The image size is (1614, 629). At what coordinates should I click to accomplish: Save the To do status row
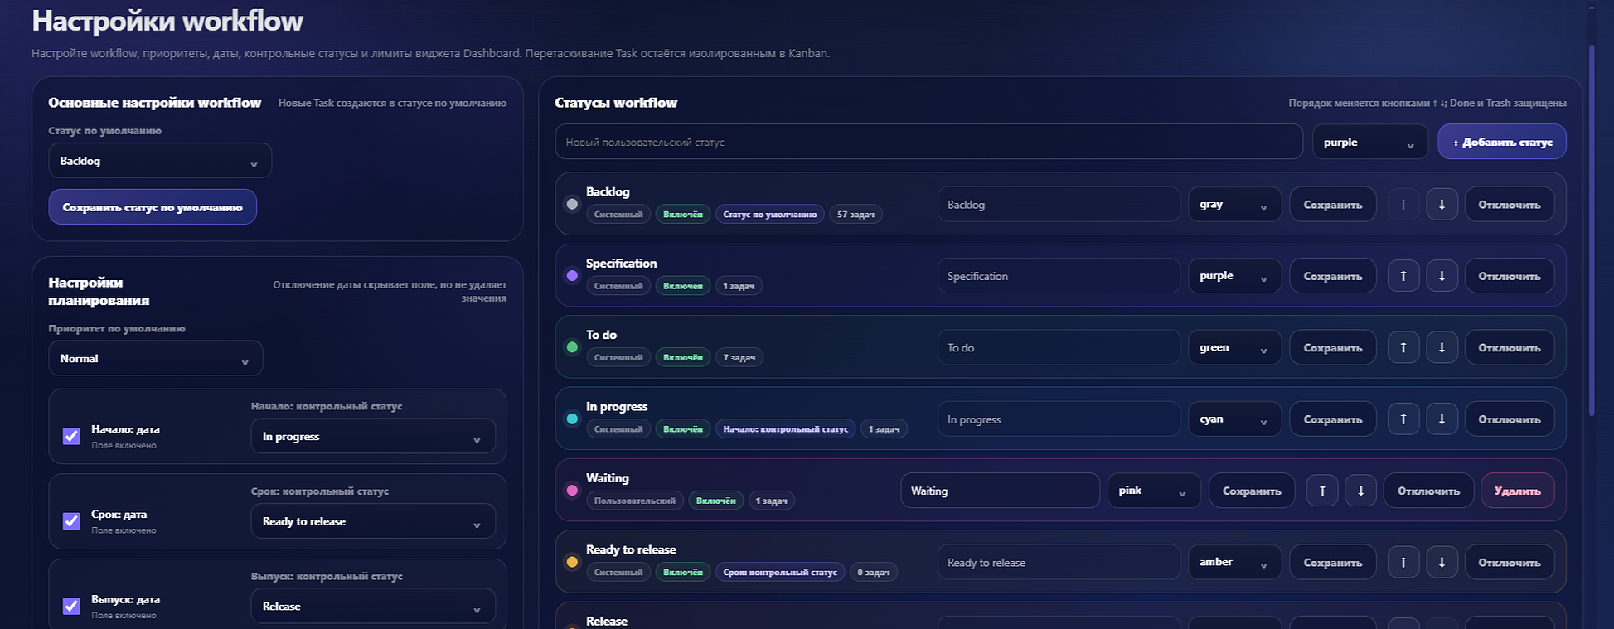pos(1333,348)
